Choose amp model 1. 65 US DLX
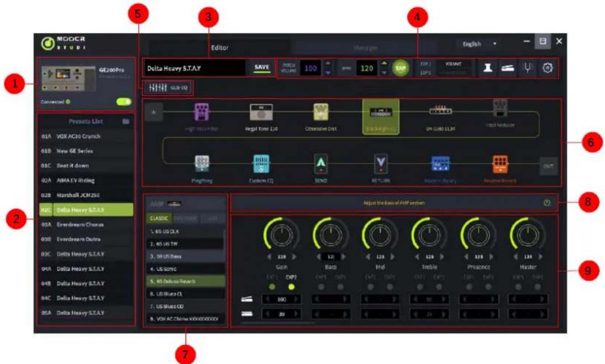This screenshot has height=364, width=605. point(186,231)
